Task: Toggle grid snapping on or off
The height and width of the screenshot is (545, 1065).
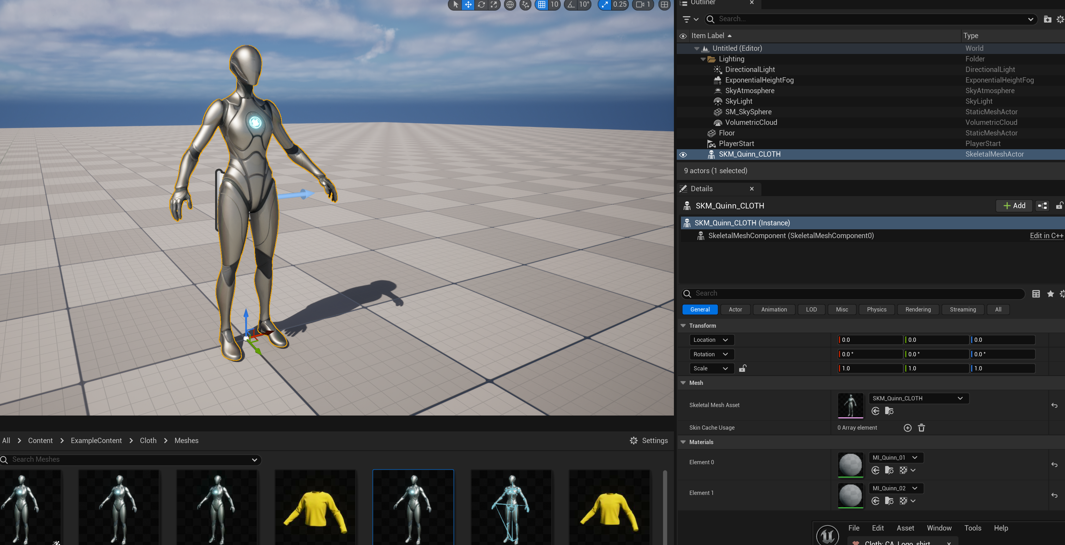Action: coord(542,5)
